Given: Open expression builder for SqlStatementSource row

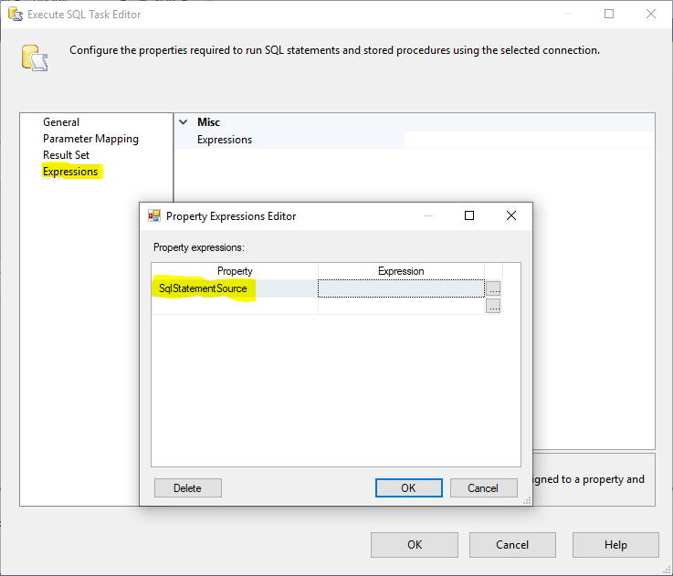Looking at the screenshot, I should (x=493, y=288).
